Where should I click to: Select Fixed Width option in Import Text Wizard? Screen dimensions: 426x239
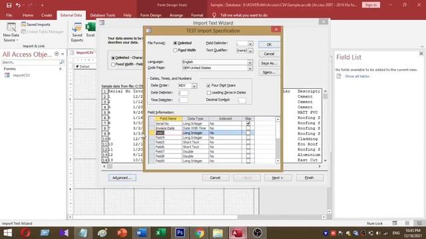click(113, 64)
